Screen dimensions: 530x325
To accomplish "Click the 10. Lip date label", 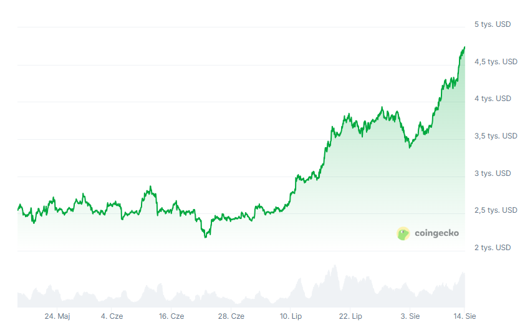I will (291, 316).
